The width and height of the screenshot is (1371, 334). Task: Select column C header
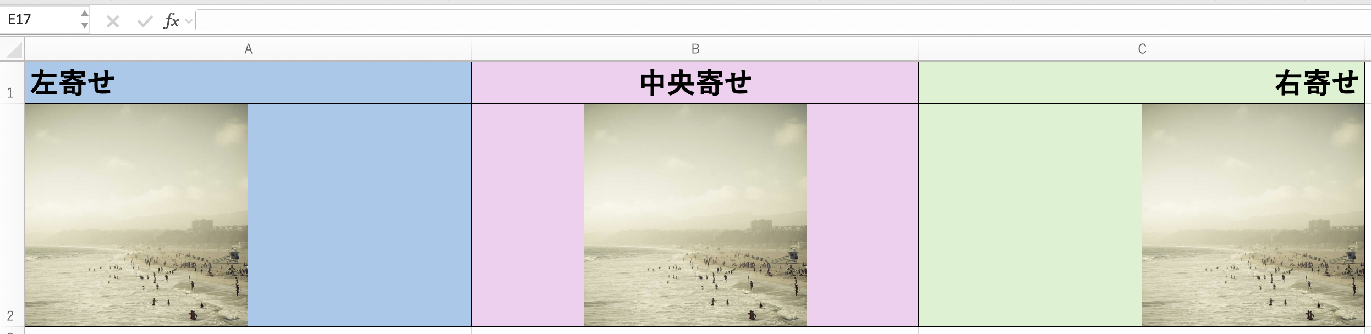[1142, 49]
